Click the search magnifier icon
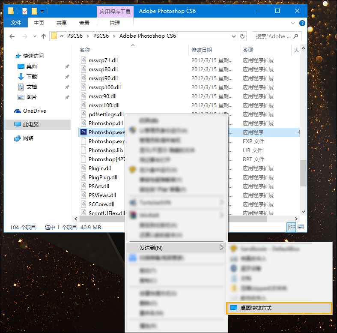This screenshot has height=333, width=337. click(x=296, y=36)
